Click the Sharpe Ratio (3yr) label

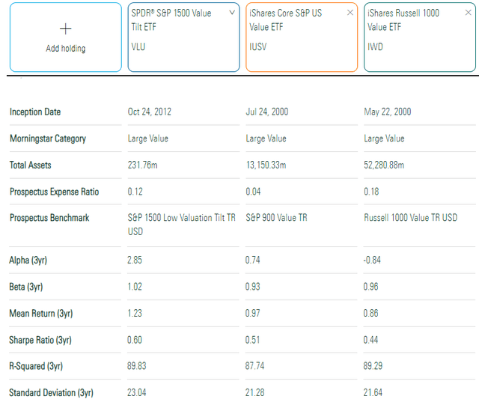(40, 340)
